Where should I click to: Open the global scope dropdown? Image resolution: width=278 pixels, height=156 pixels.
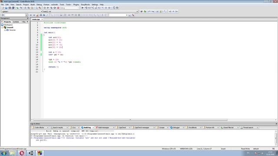42,12
